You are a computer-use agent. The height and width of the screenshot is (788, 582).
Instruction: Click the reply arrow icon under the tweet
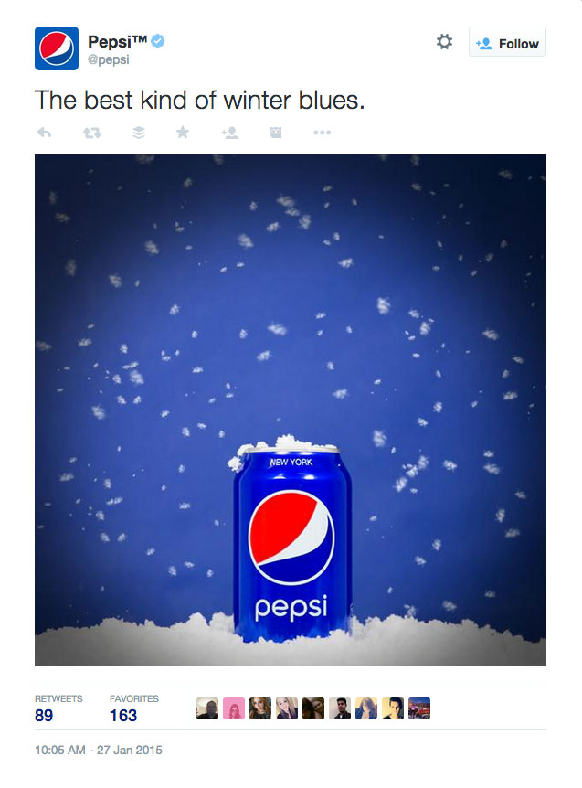coord(44,133)
